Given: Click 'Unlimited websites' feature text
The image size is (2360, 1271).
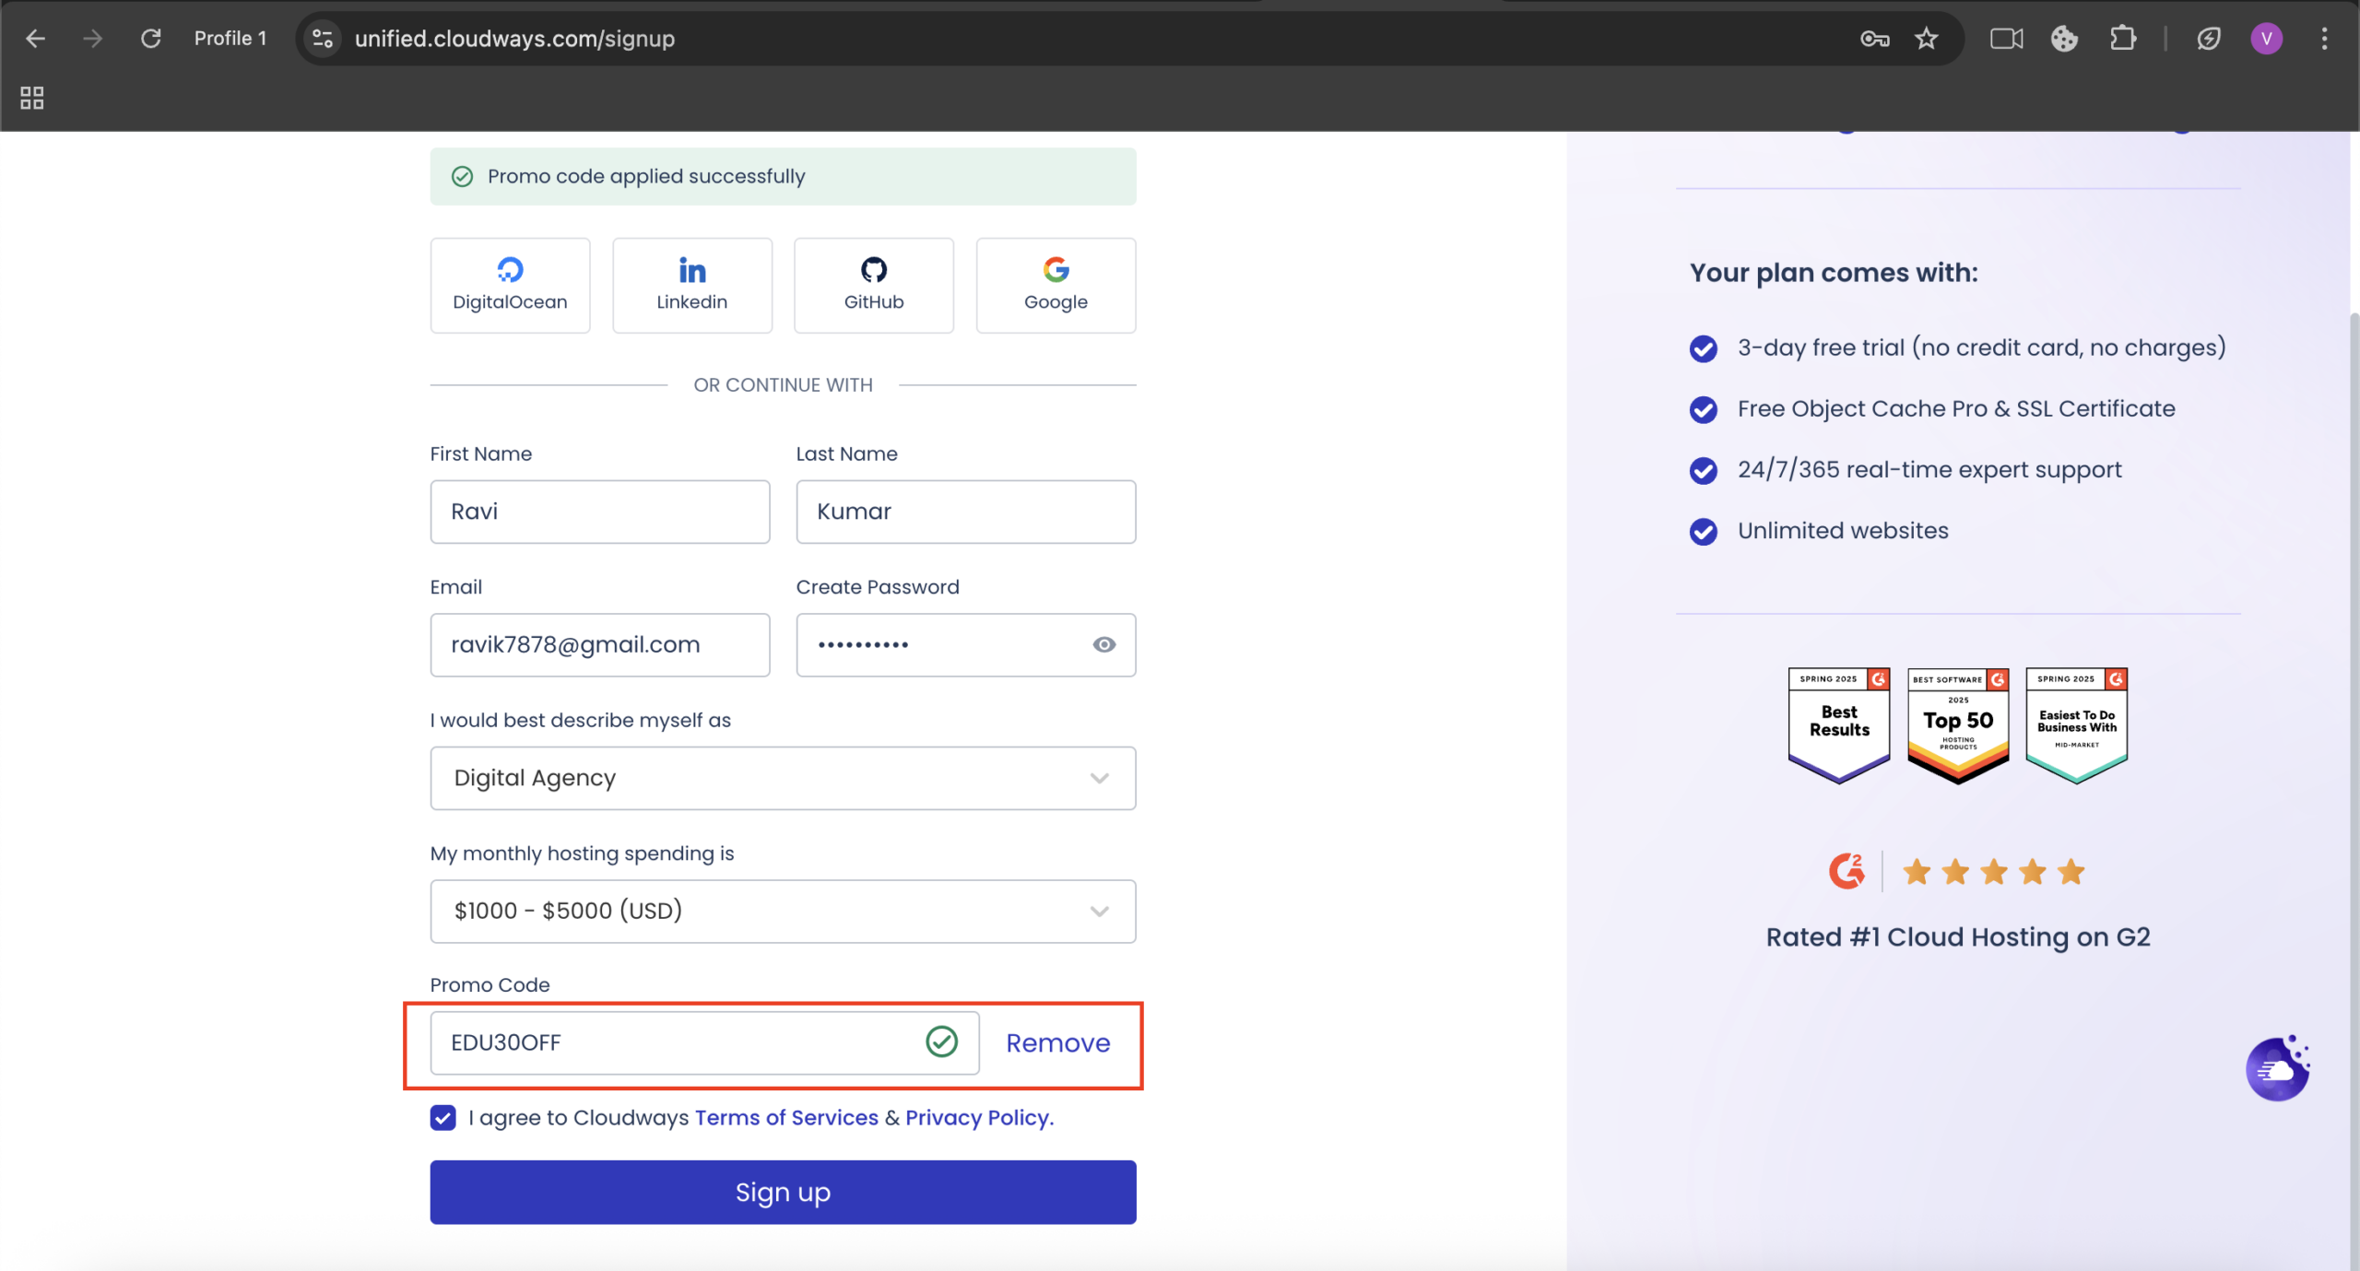Looking at the screenshot, I should pyautogui.click(x=1842, y=531).
